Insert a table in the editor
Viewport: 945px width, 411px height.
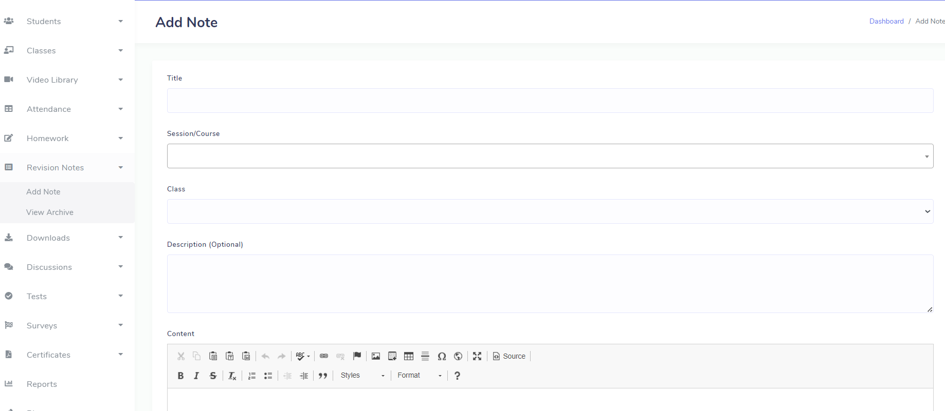pos(409,356)
